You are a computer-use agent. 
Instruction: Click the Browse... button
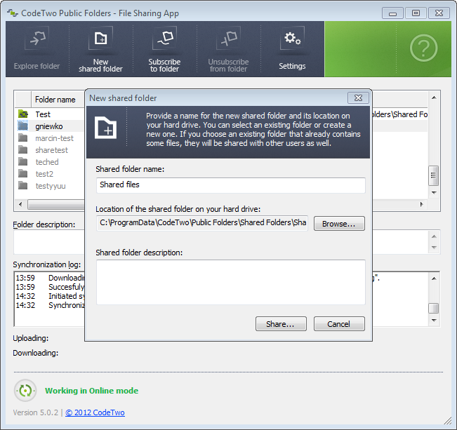tap(339, 224)
